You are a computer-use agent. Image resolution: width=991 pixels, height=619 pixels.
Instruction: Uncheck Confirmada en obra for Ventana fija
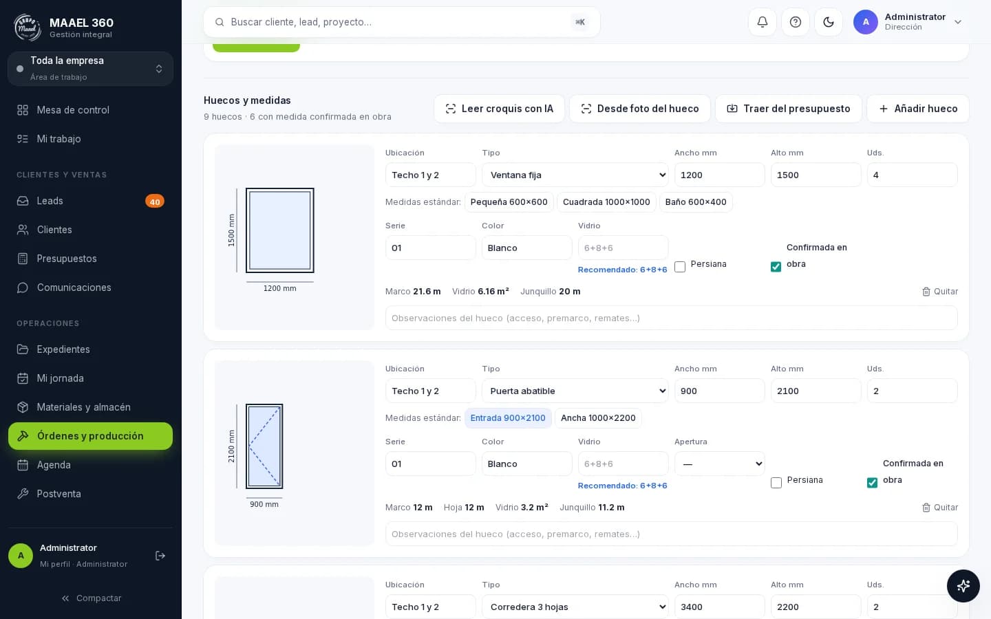pyautogui.click(x=776, y=267)
